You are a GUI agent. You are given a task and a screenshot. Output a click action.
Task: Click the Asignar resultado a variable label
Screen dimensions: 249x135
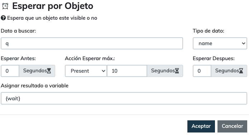click(x=35, y=86)
